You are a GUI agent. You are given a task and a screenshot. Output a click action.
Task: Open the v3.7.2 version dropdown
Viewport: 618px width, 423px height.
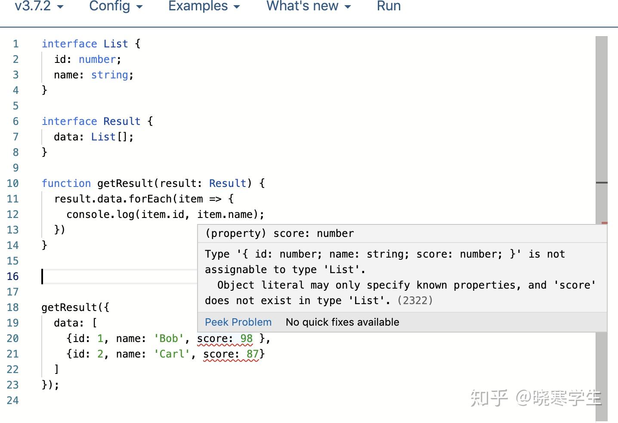click(x=39, y=6)
